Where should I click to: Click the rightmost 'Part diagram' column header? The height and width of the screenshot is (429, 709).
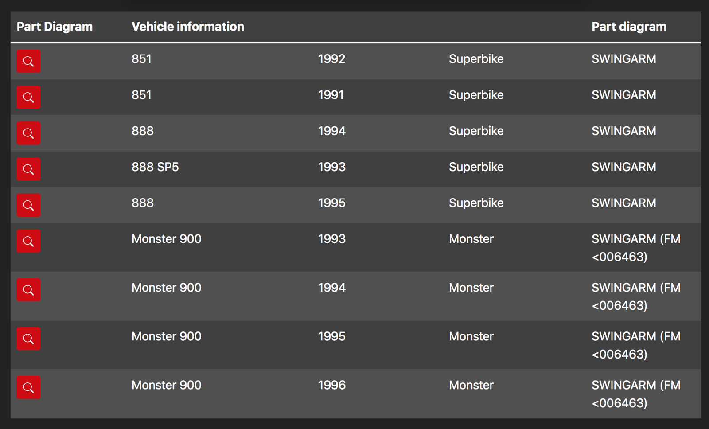click(628, 27)
